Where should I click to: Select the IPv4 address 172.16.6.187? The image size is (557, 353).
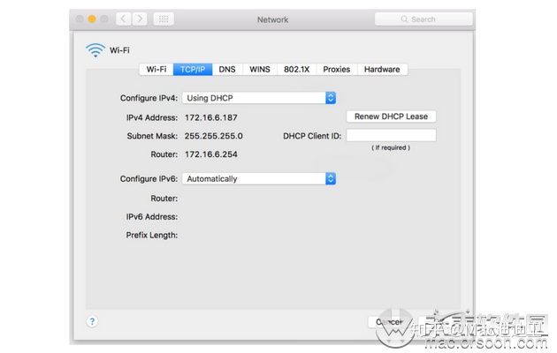coord(211,117)
